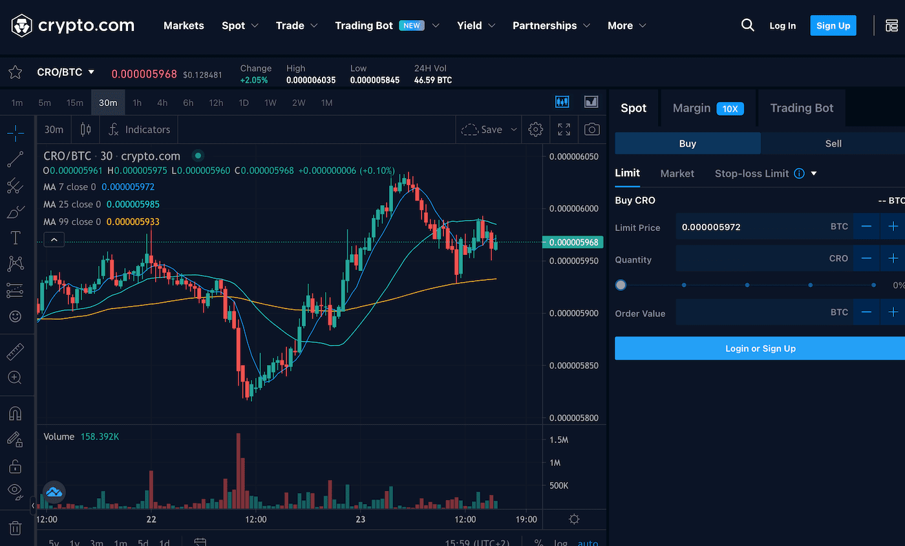Click the Sign Up button
The image size is (905, 546).
pyautogui.click(x=833, y=25)
